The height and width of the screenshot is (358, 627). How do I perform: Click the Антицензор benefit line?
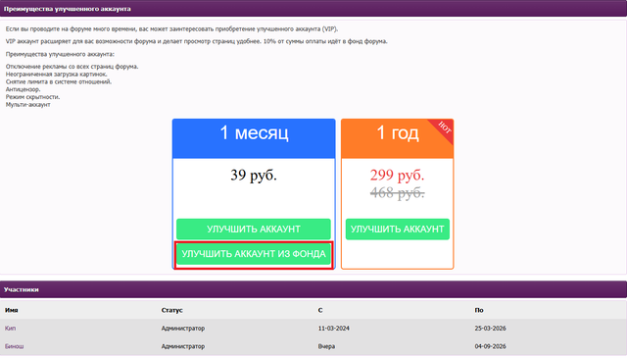pyautogui.click(x=23, y=89)
